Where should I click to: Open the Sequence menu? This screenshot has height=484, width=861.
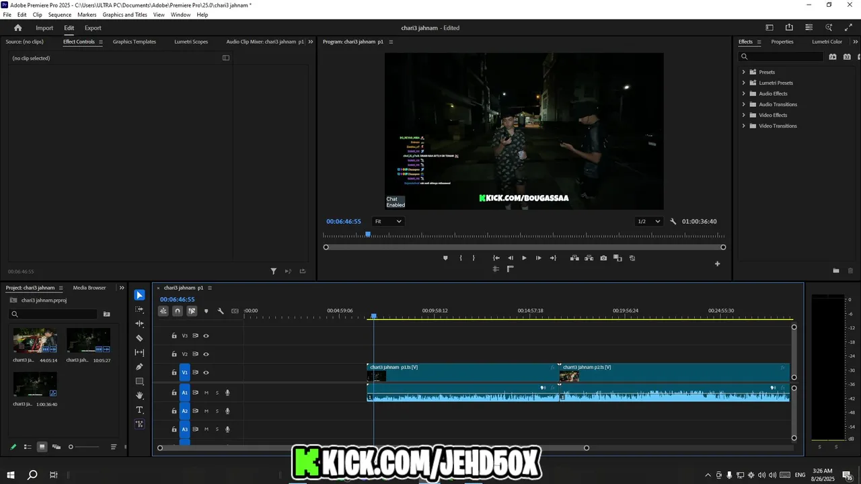pyautogui.click(x=60, y=15)
